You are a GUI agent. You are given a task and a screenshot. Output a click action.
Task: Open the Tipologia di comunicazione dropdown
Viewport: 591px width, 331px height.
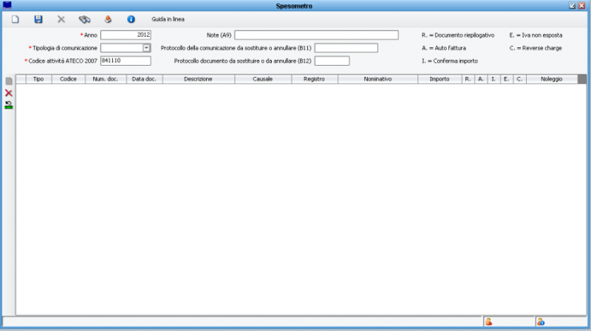[x=146, y=48]
